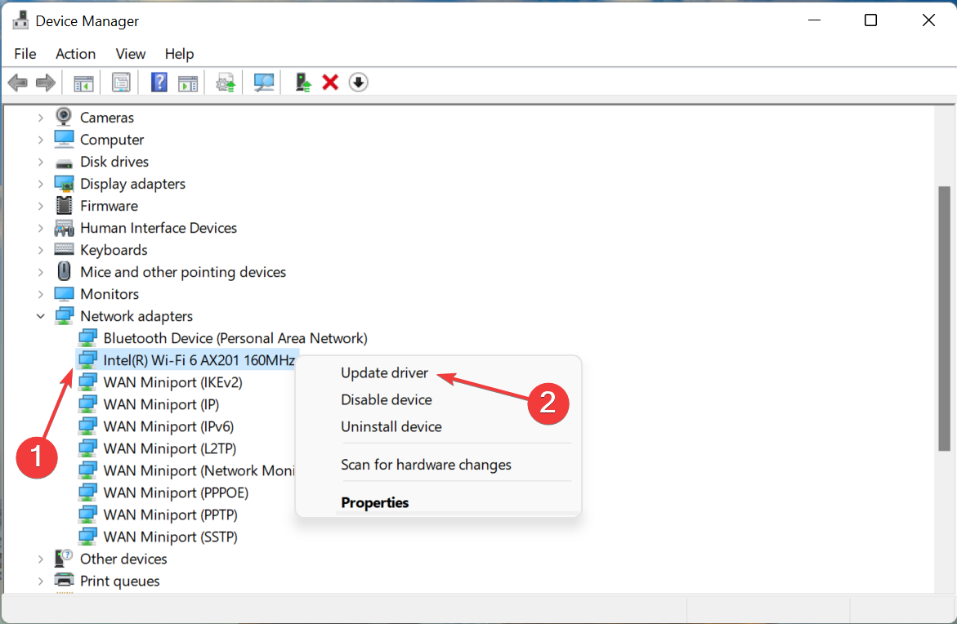Expand the Monitors category
Viewport: 957px width, 624px height.
point(40,294)
